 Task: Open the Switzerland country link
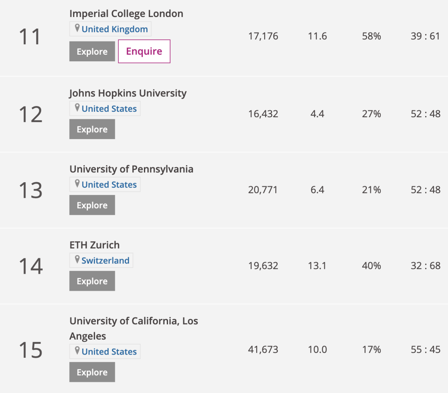click(x=105, y=260)
